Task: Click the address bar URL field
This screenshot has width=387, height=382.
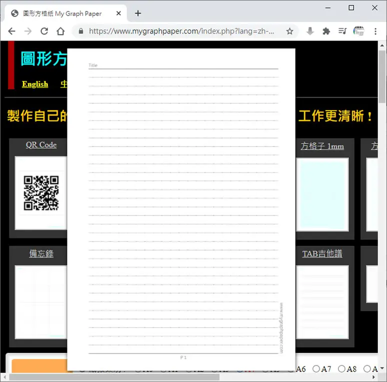Action: coord(181,31)
